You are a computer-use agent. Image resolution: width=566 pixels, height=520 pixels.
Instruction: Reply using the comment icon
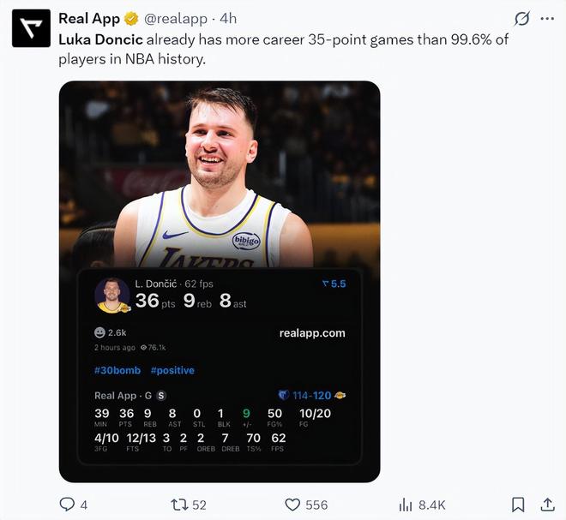click(67, 504)
